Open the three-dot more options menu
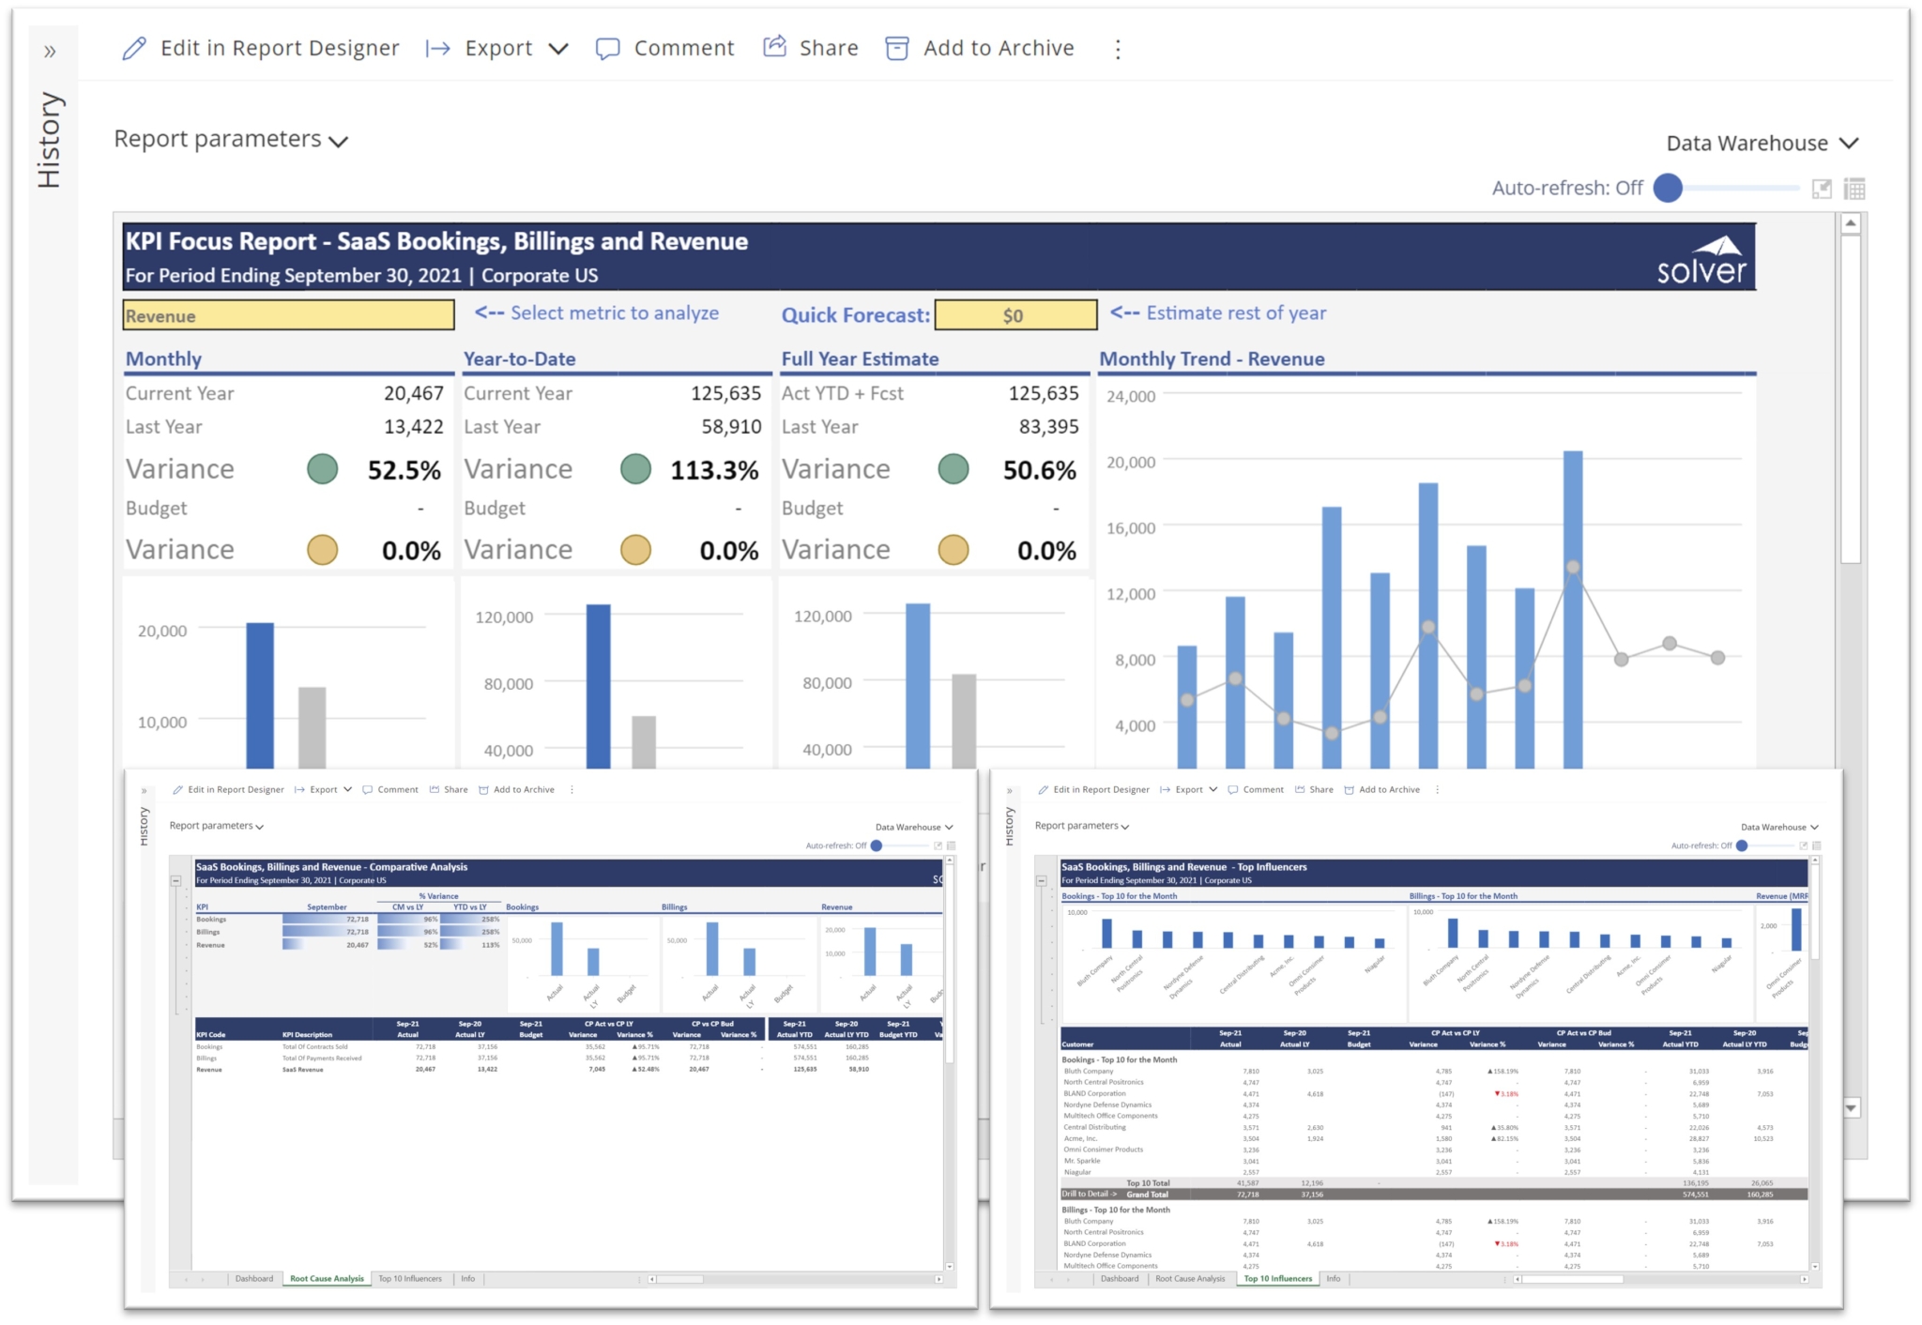Viewport: 1922px width, 1325px height. (1117, 50)
